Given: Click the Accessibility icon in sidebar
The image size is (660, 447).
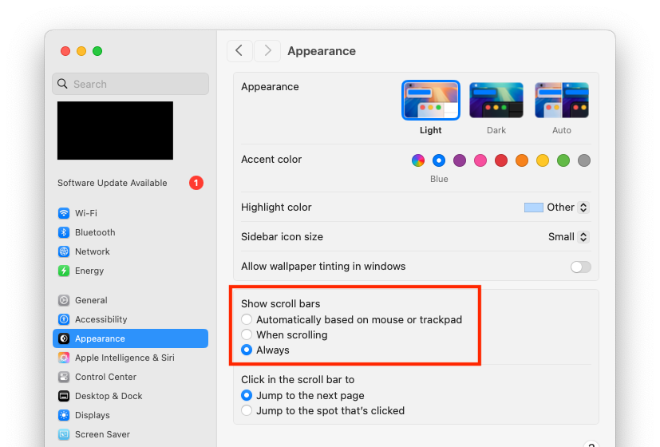Looking at the screenshot, I should 64,319.
